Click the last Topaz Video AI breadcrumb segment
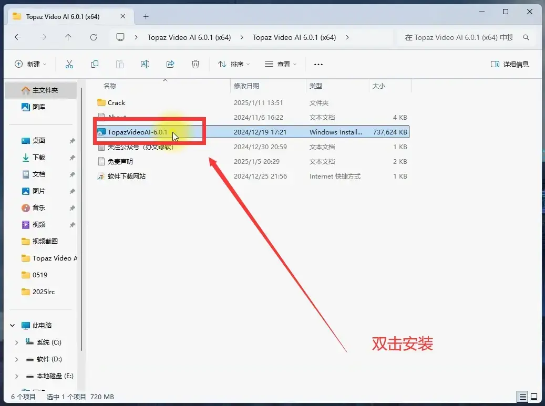The height and width of the screenshot is (406, 545). click(294, 37)
